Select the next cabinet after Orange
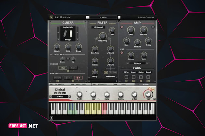Screen dimensions: 205x136 coord(147,63)
